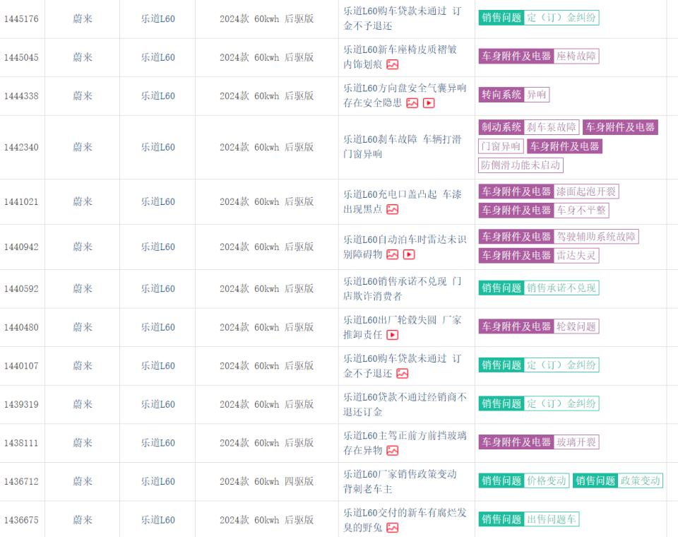Viewport: 678px width, 537px height.
Task: Select the 转向系统 tag
Action: 501,95
